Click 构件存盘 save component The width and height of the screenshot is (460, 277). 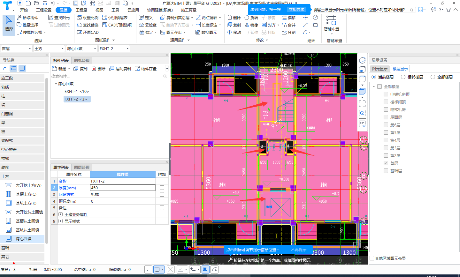pyautogui.click(x=146, y=69)
